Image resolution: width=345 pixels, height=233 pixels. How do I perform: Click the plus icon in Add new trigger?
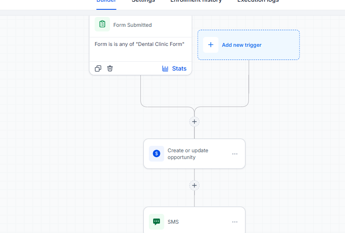click(211, 45)
